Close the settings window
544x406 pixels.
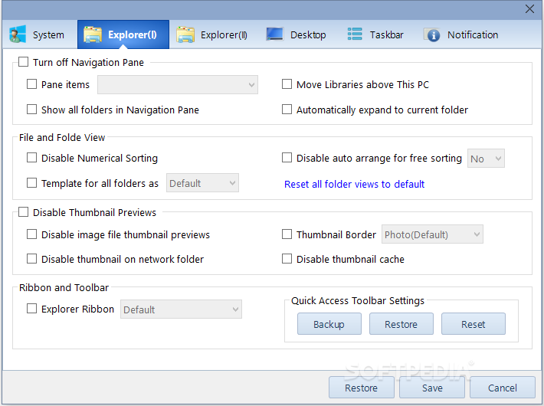529,9
